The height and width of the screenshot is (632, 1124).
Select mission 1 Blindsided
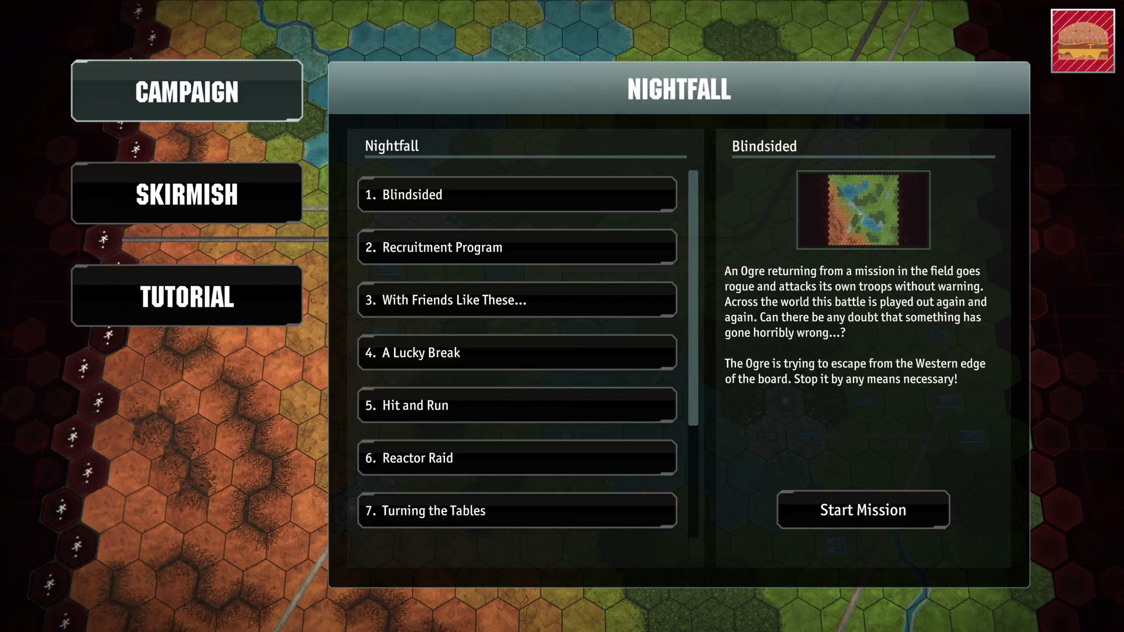(x=516, y=194)
